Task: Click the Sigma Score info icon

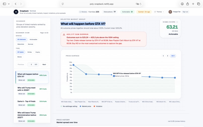Action: [177, 22]
